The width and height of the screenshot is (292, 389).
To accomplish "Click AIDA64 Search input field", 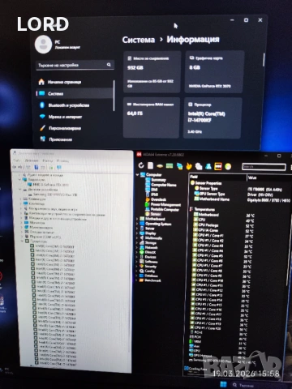I will 264,167.
